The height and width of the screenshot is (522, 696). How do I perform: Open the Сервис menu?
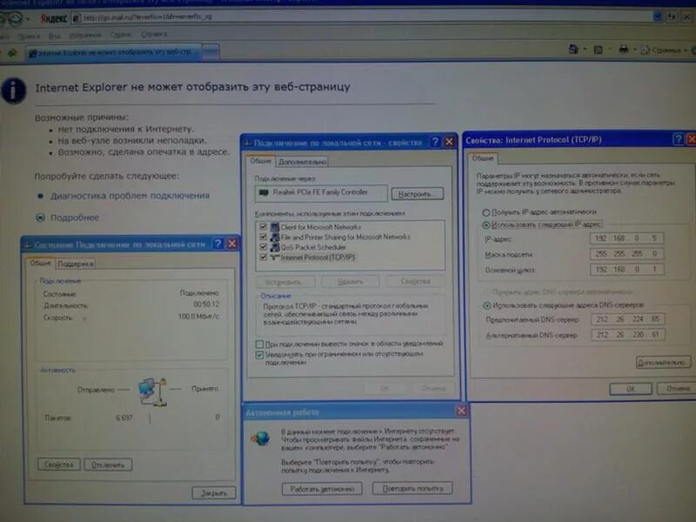(120, 35)
